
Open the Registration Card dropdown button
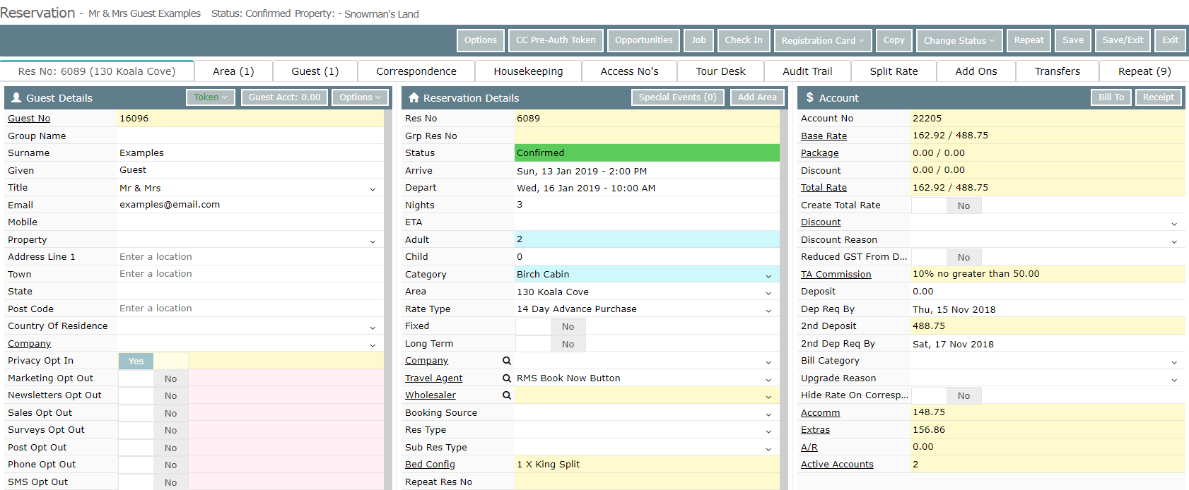point(823,40)
